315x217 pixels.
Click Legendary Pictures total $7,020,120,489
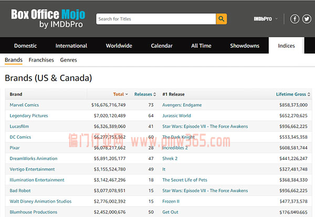110,116
